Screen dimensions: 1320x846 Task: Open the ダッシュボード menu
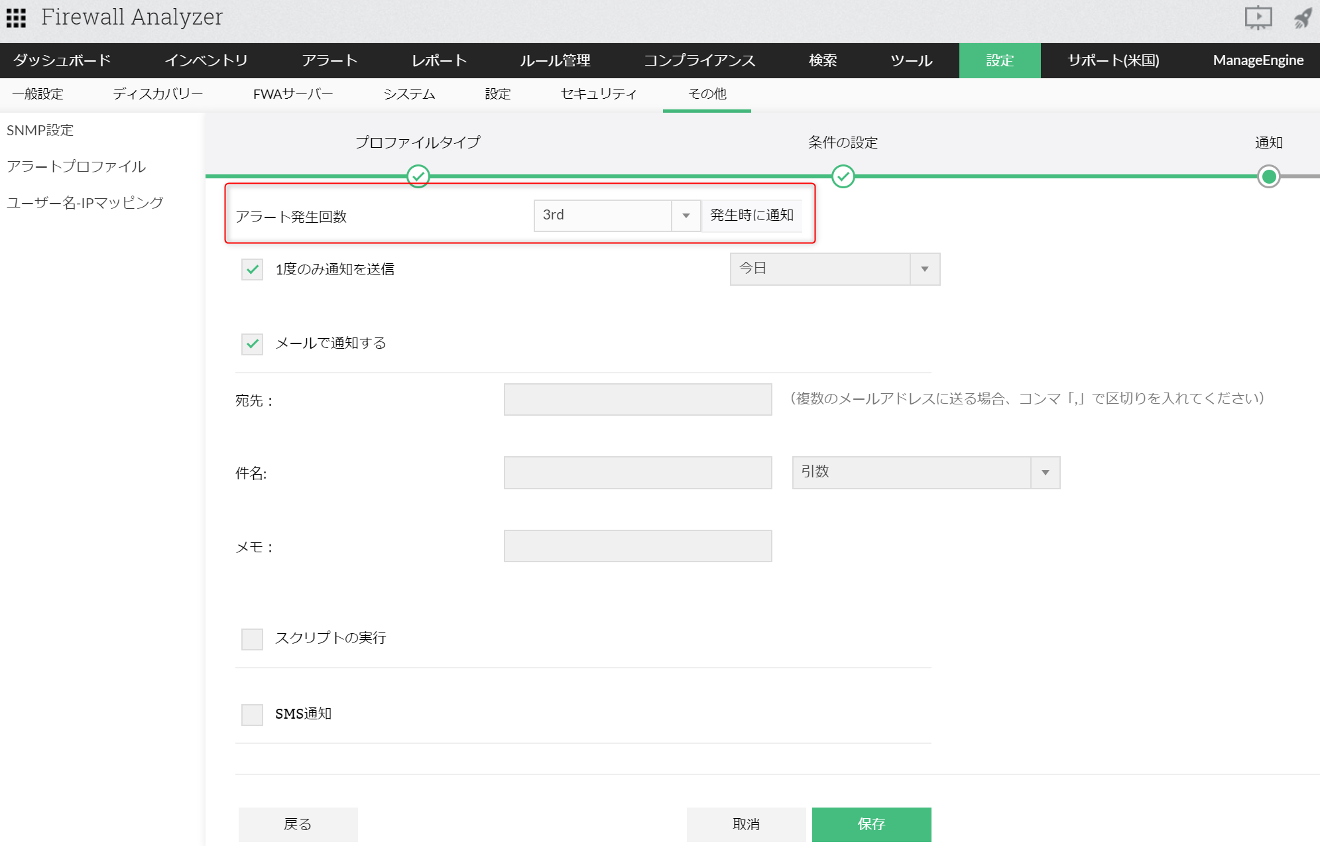coord(62,60)
